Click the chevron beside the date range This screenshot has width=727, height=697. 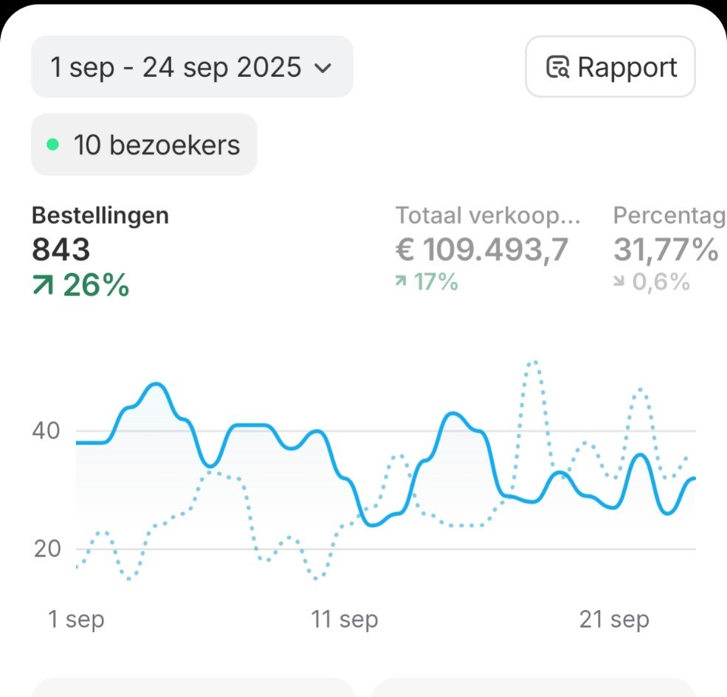click(x=323, y=69)
